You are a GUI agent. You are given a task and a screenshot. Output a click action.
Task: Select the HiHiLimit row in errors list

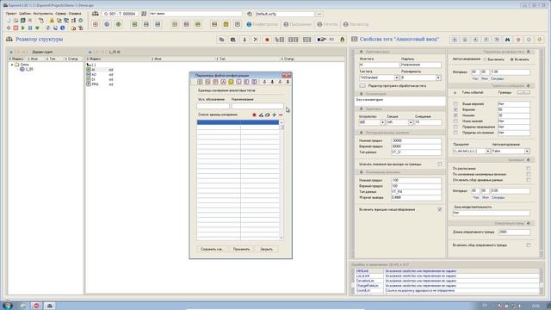coord(446,271)
